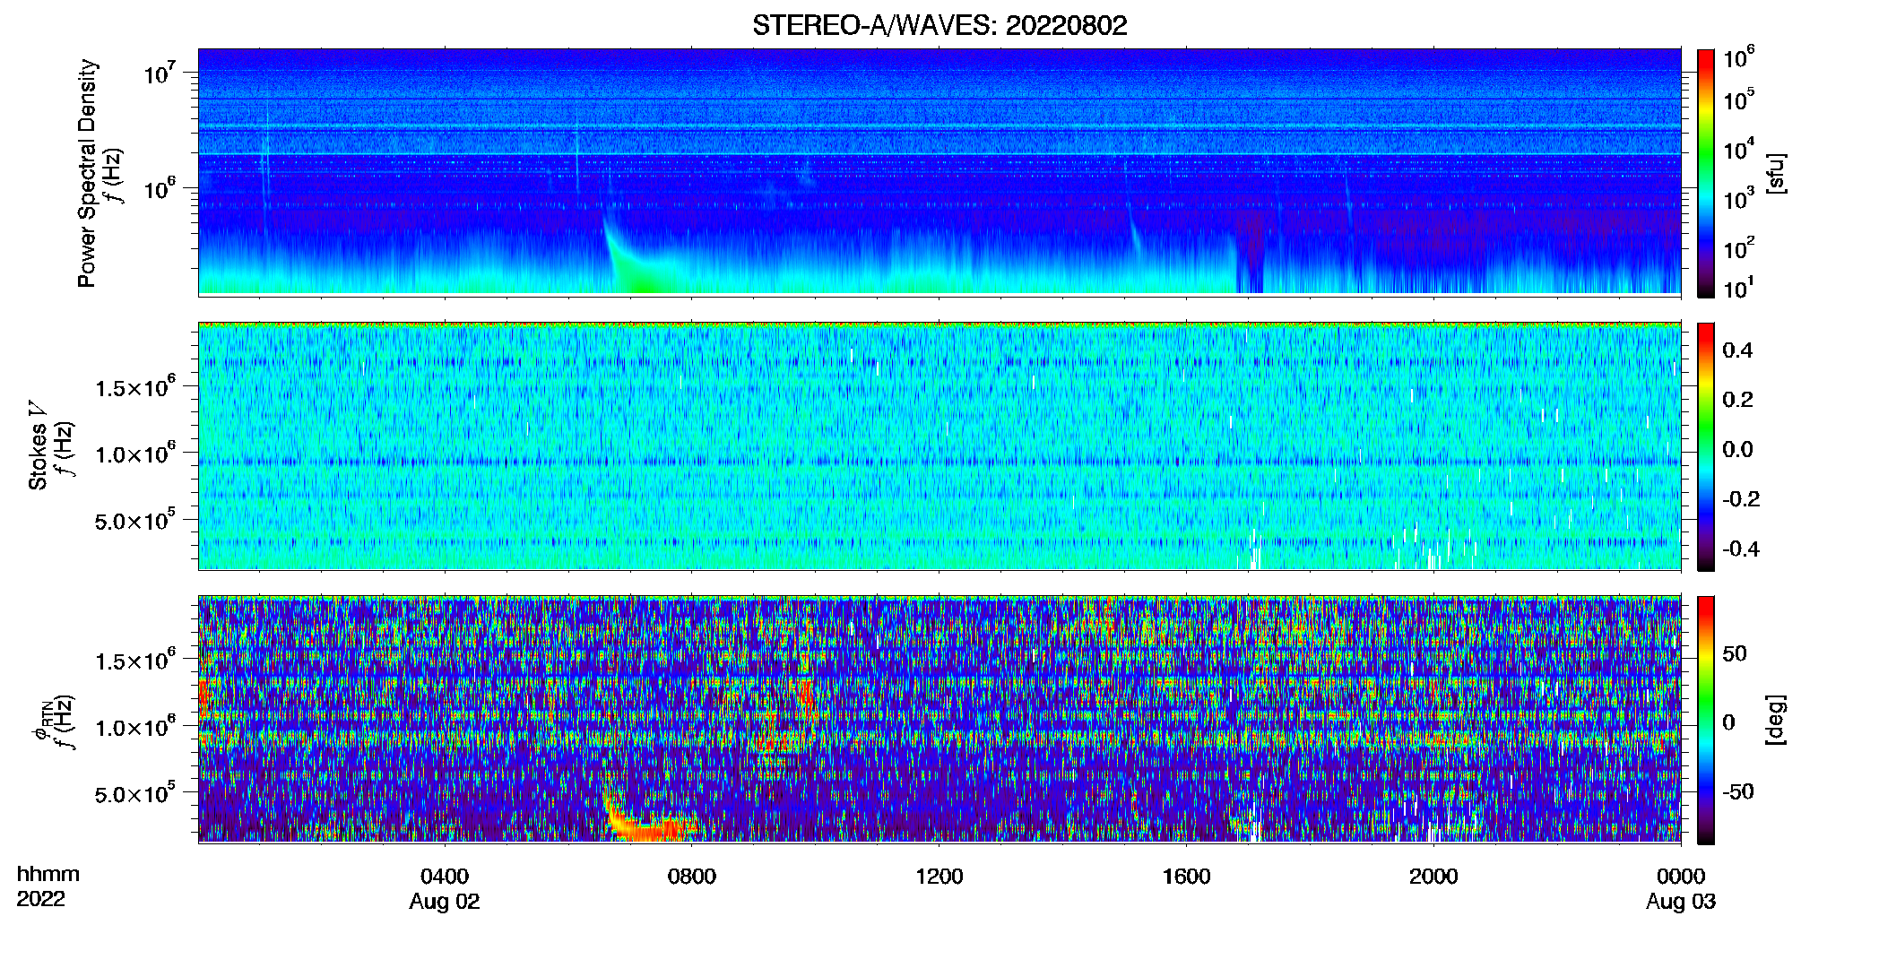Click the -0.2 value on Stokes color scale

(1741, 499)
